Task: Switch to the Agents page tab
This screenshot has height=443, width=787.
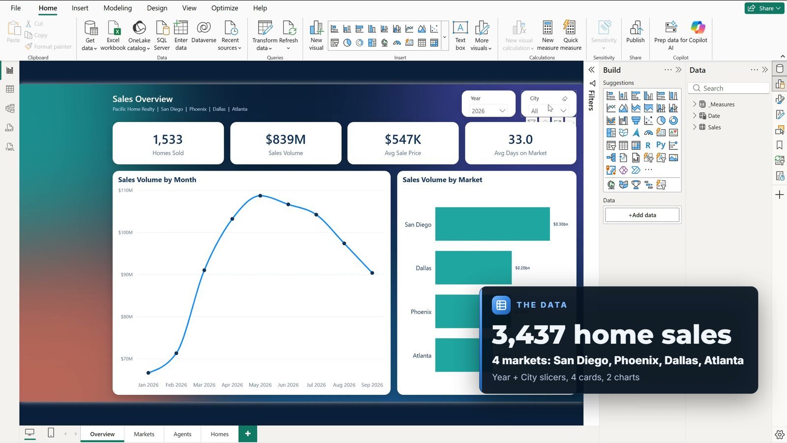Action: click(182, 434)
